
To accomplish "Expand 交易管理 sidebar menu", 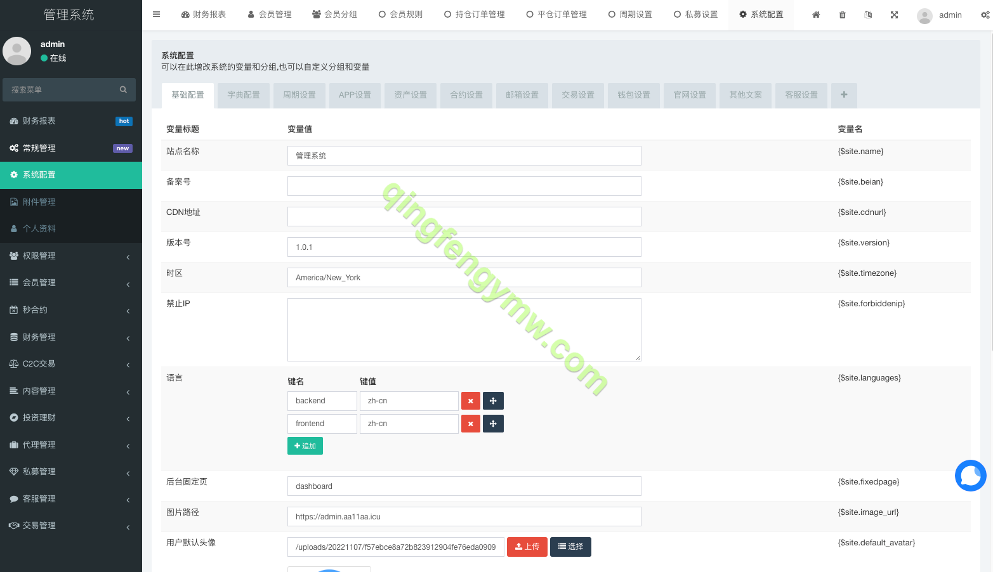I will (x=71, y=526).
